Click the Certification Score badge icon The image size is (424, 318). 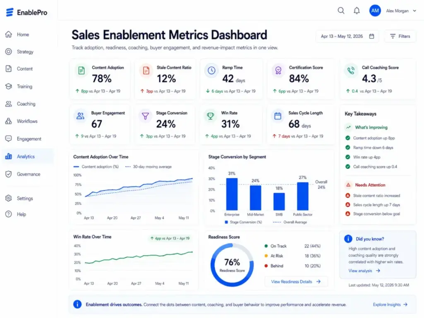click(278, 70)
